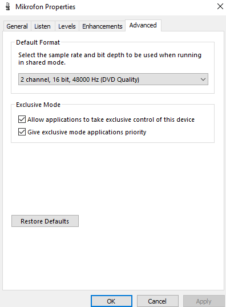The height and width of the screenshot is (307, 226).
Task: Open the sample rate format combo box
Action: (x=113, y=79)
